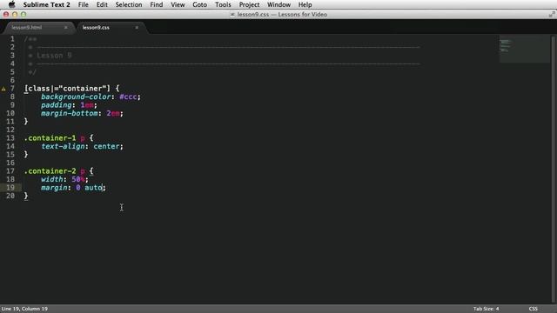
Task: Click the .container-2 selector
Action: pos(50,171)
